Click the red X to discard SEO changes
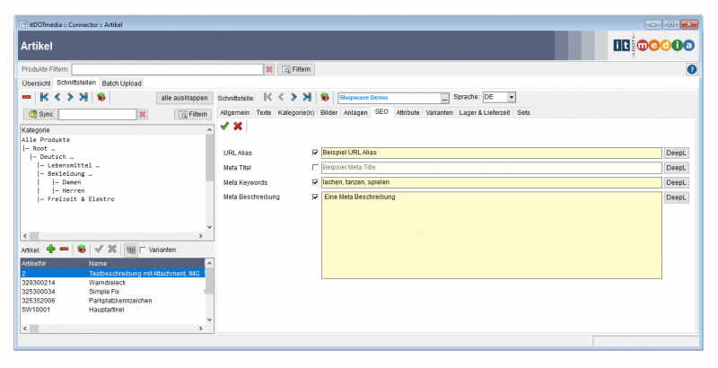The image size is (718, 368). coord(238,127)
